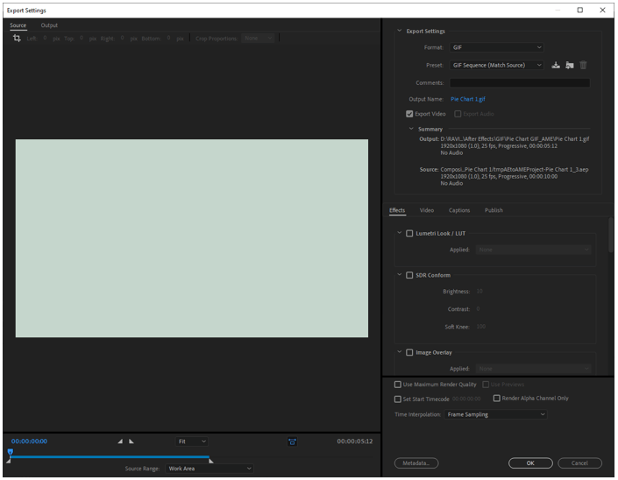Click the out point marker on the timeline

(211, 461)
